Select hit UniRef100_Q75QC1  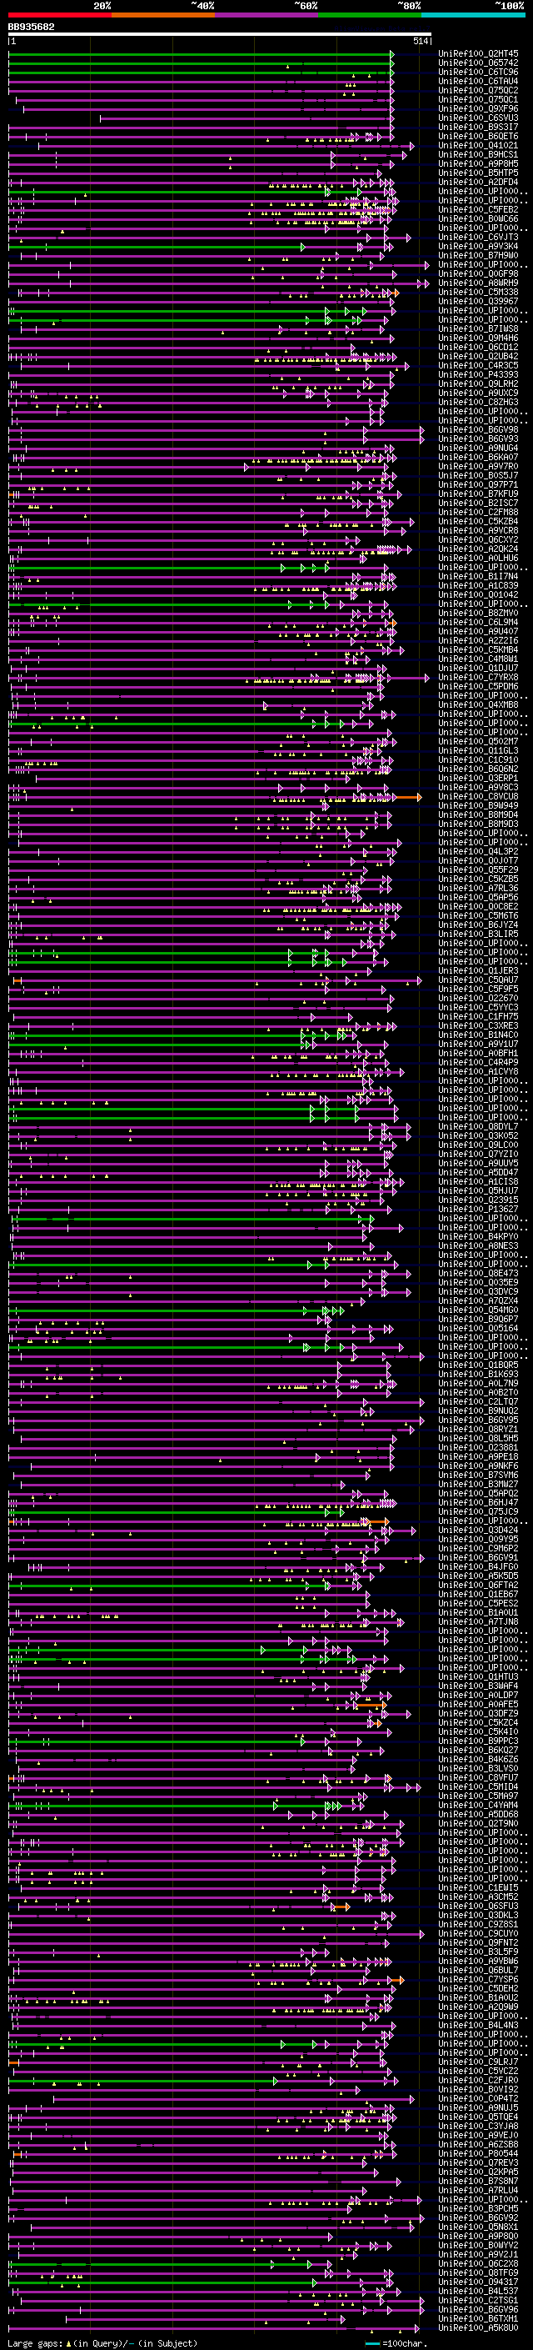[x=478, y=99]
